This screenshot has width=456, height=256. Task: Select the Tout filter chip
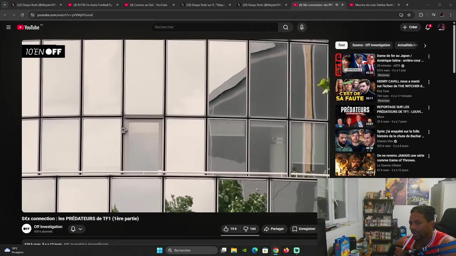click(x=341, y=45)
